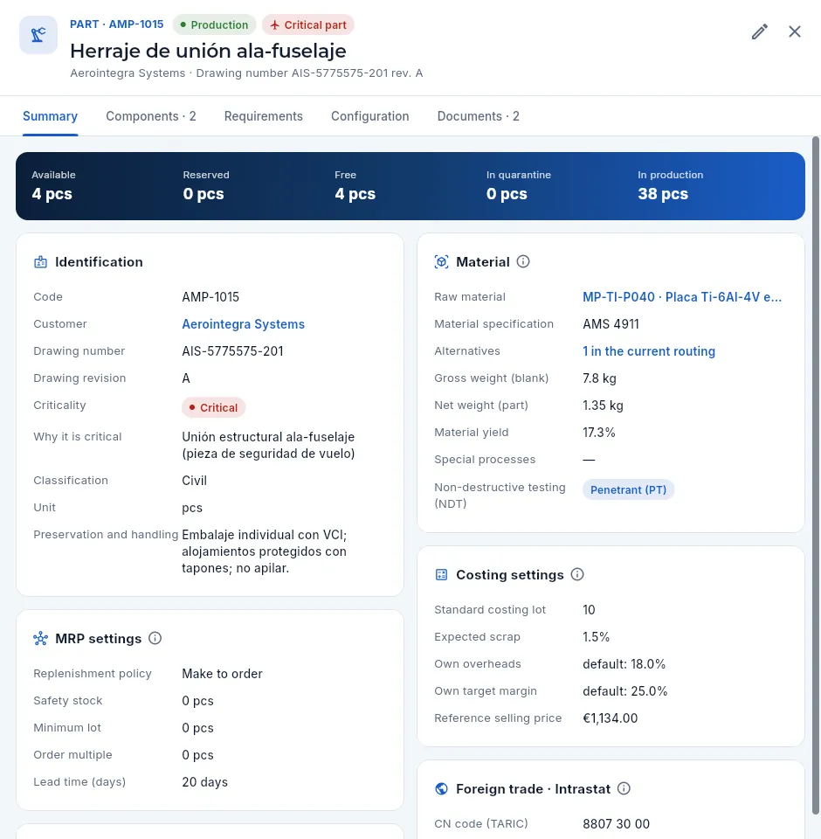The width and height of the screenshot is (821, 839).
Task: Click the In quarantine '0 pcs' figure
Action: pyautogui.click(x=507, y=194)
